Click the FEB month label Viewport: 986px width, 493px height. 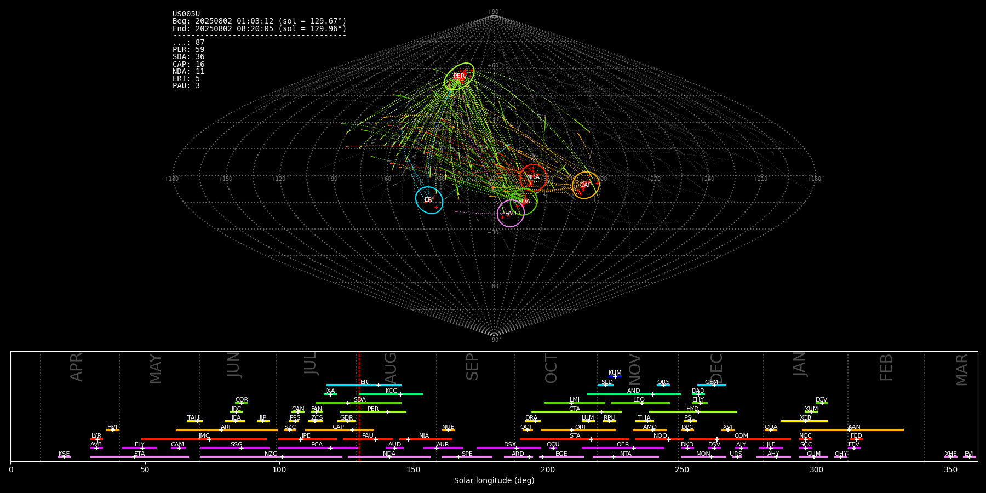tap(886, 367)
